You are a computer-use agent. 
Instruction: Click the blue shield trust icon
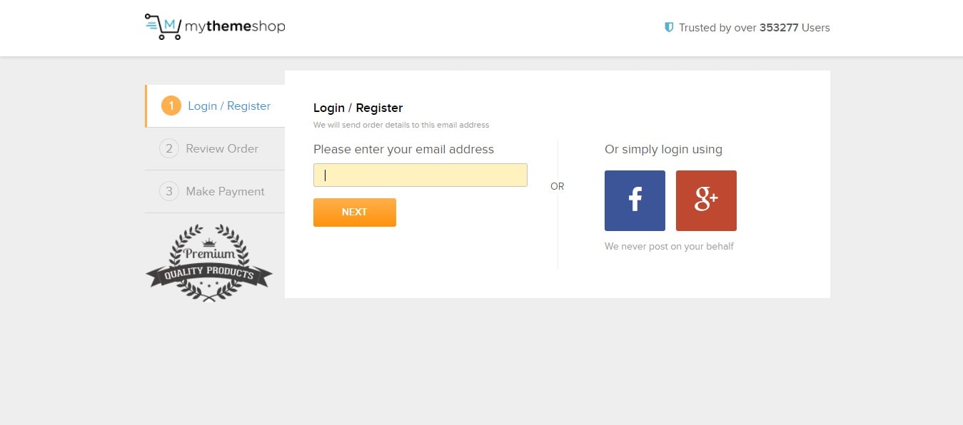tap(669, 27)
